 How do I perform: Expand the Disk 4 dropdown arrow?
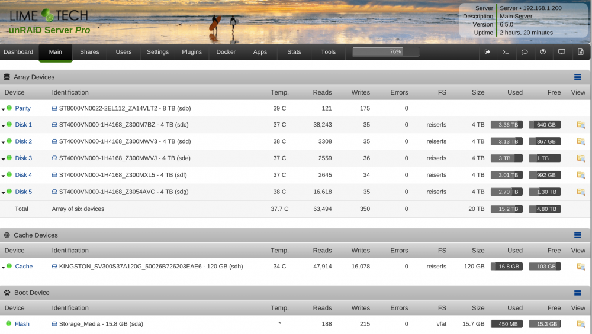coord(4,176)
